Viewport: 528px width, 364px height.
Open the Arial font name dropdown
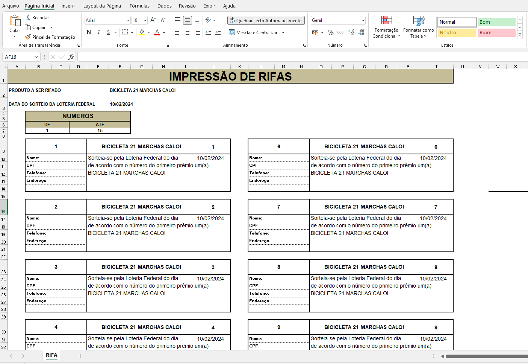(x=128, y=21)
